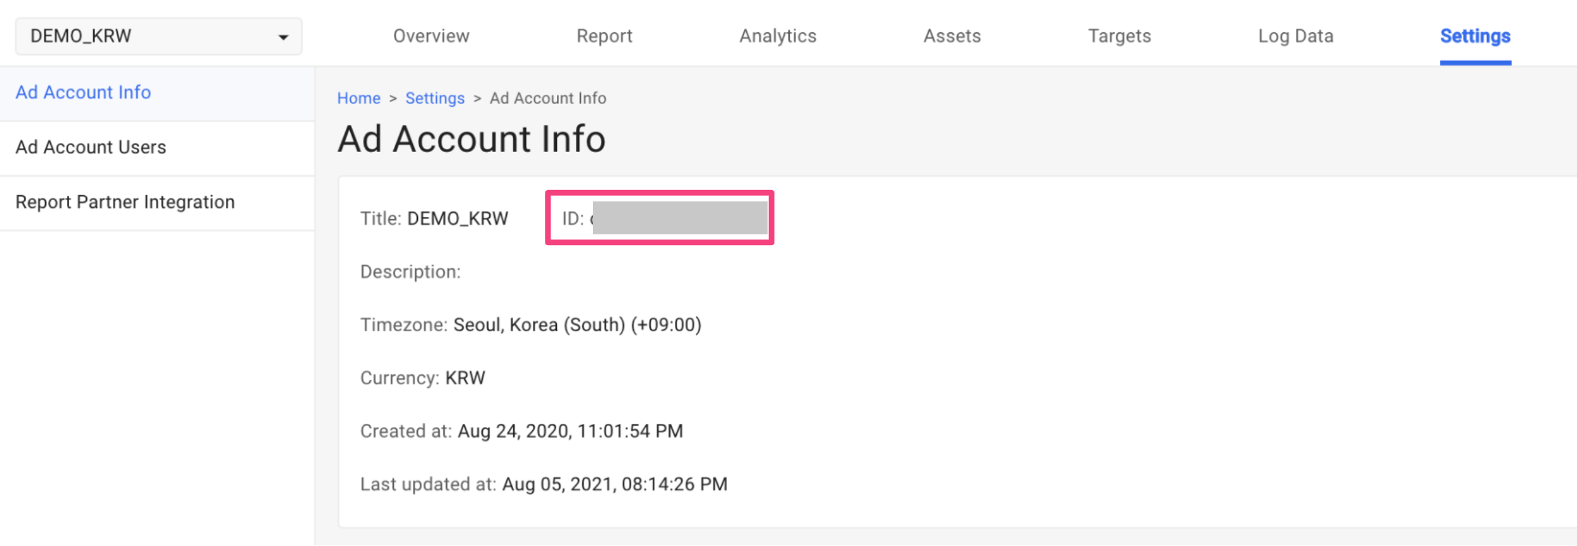Click the Ad Account Info page heading

tap(471, 139)
